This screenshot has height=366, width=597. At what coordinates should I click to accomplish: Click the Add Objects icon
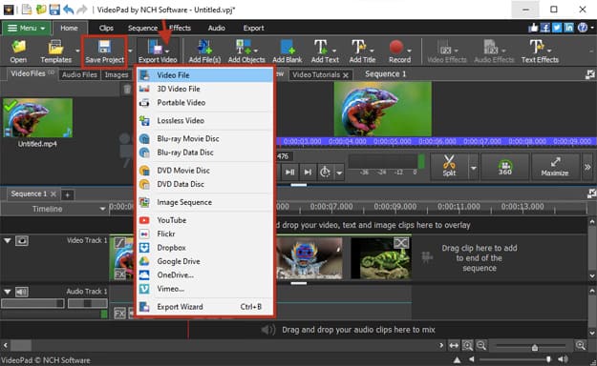click(243, 47)
